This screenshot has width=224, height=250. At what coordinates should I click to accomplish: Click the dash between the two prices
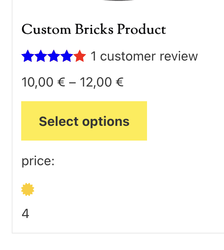[73, 83]
